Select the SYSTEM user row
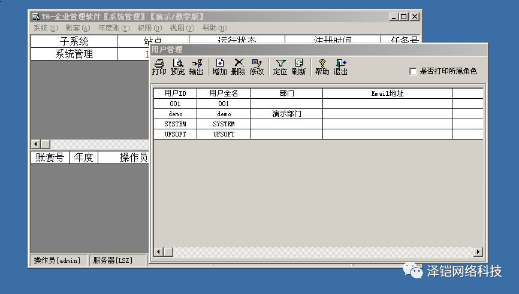519x294 pixels. point(175,124)
